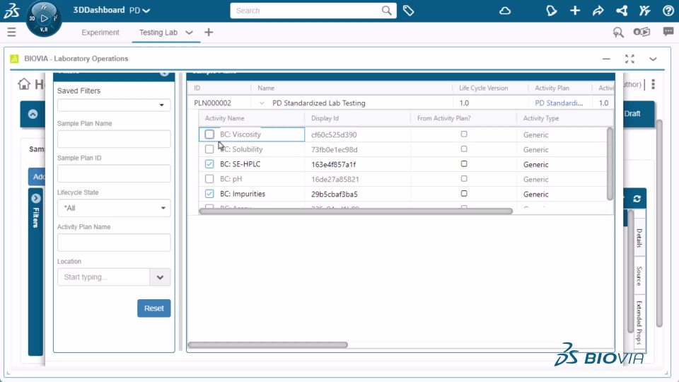Open the video conversation icon
Viewport: 679px width, 382px height.
(642, 32)
